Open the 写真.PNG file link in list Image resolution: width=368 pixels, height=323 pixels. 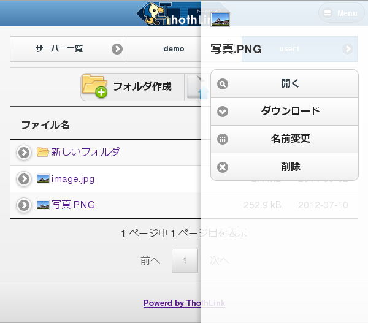(x=73, y=205)
